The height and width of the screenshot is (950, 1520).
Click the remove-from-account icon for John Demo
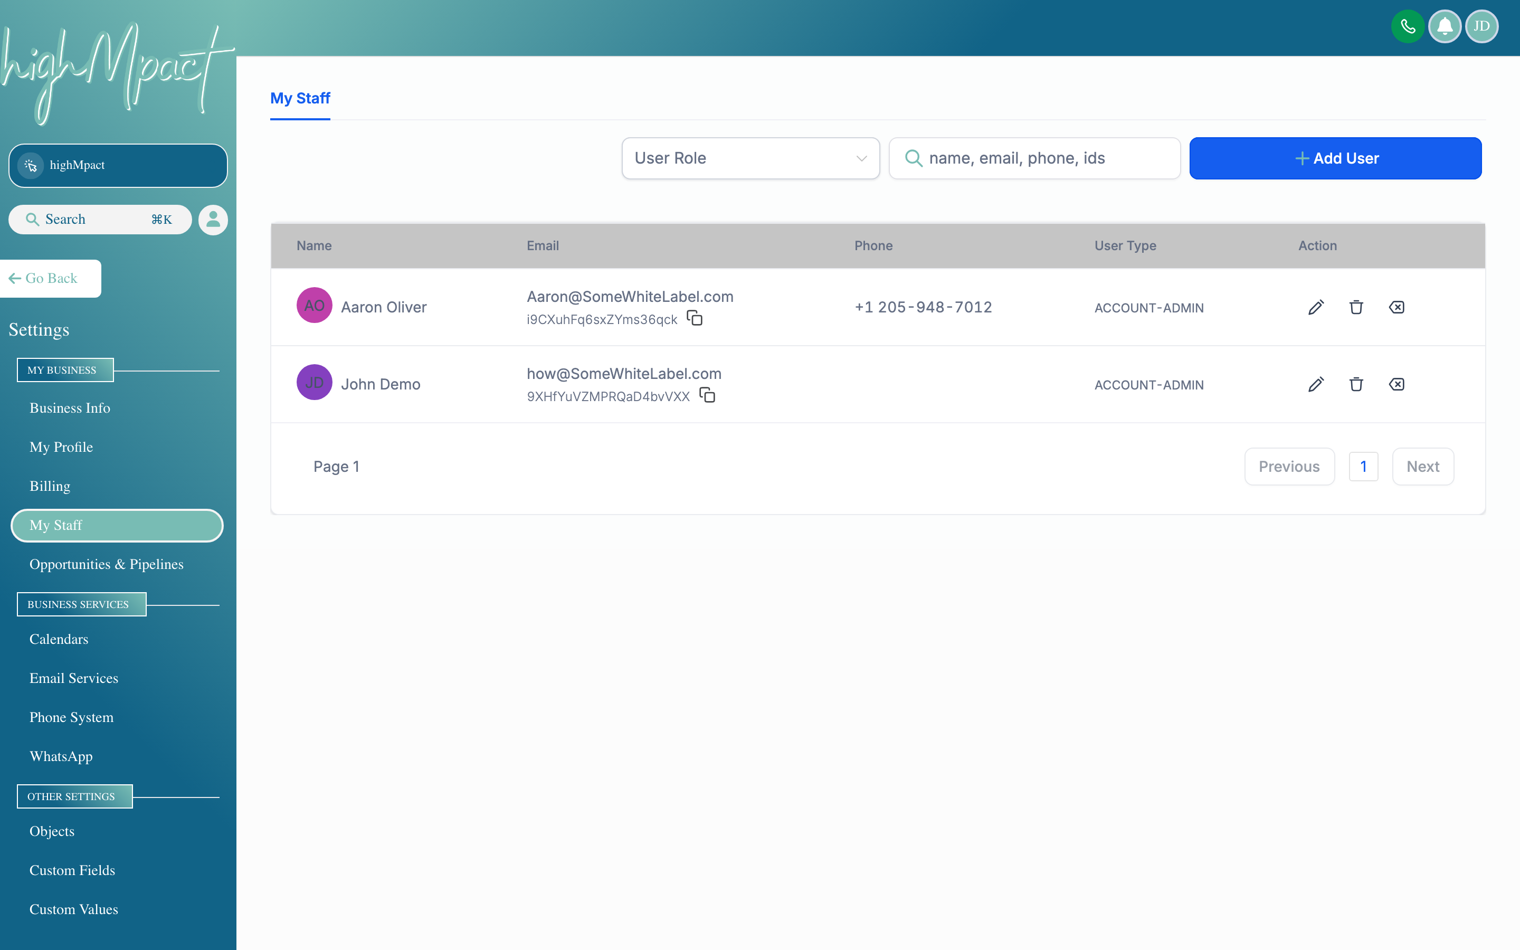click(1396, 384)
